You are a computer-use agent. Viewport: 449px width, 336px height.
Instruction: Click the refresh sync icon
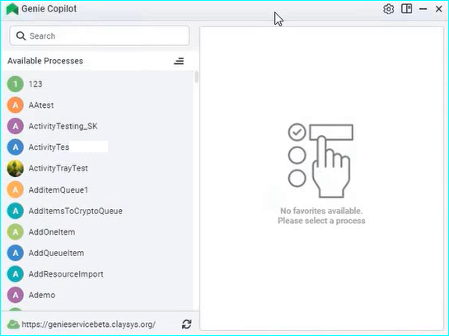pos(187,324)
